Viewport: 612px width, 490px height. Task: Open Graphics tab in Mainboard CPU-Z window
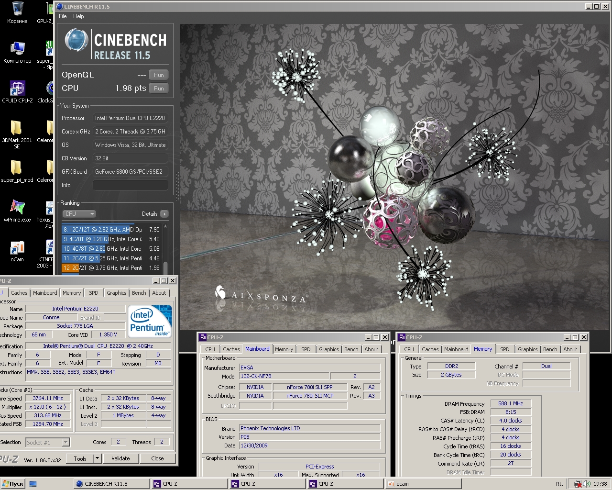pos(329,349)
